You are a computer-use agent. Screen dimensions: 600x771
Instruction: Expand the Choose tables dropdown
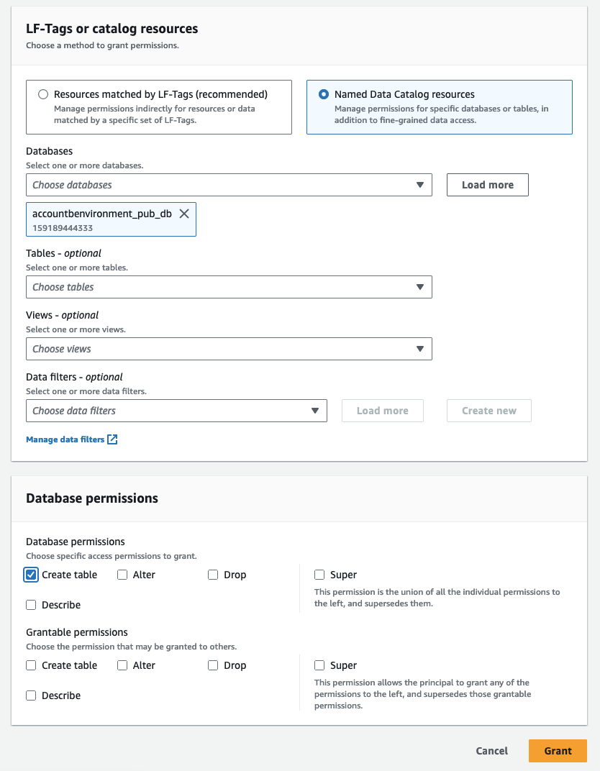(229, 287)
